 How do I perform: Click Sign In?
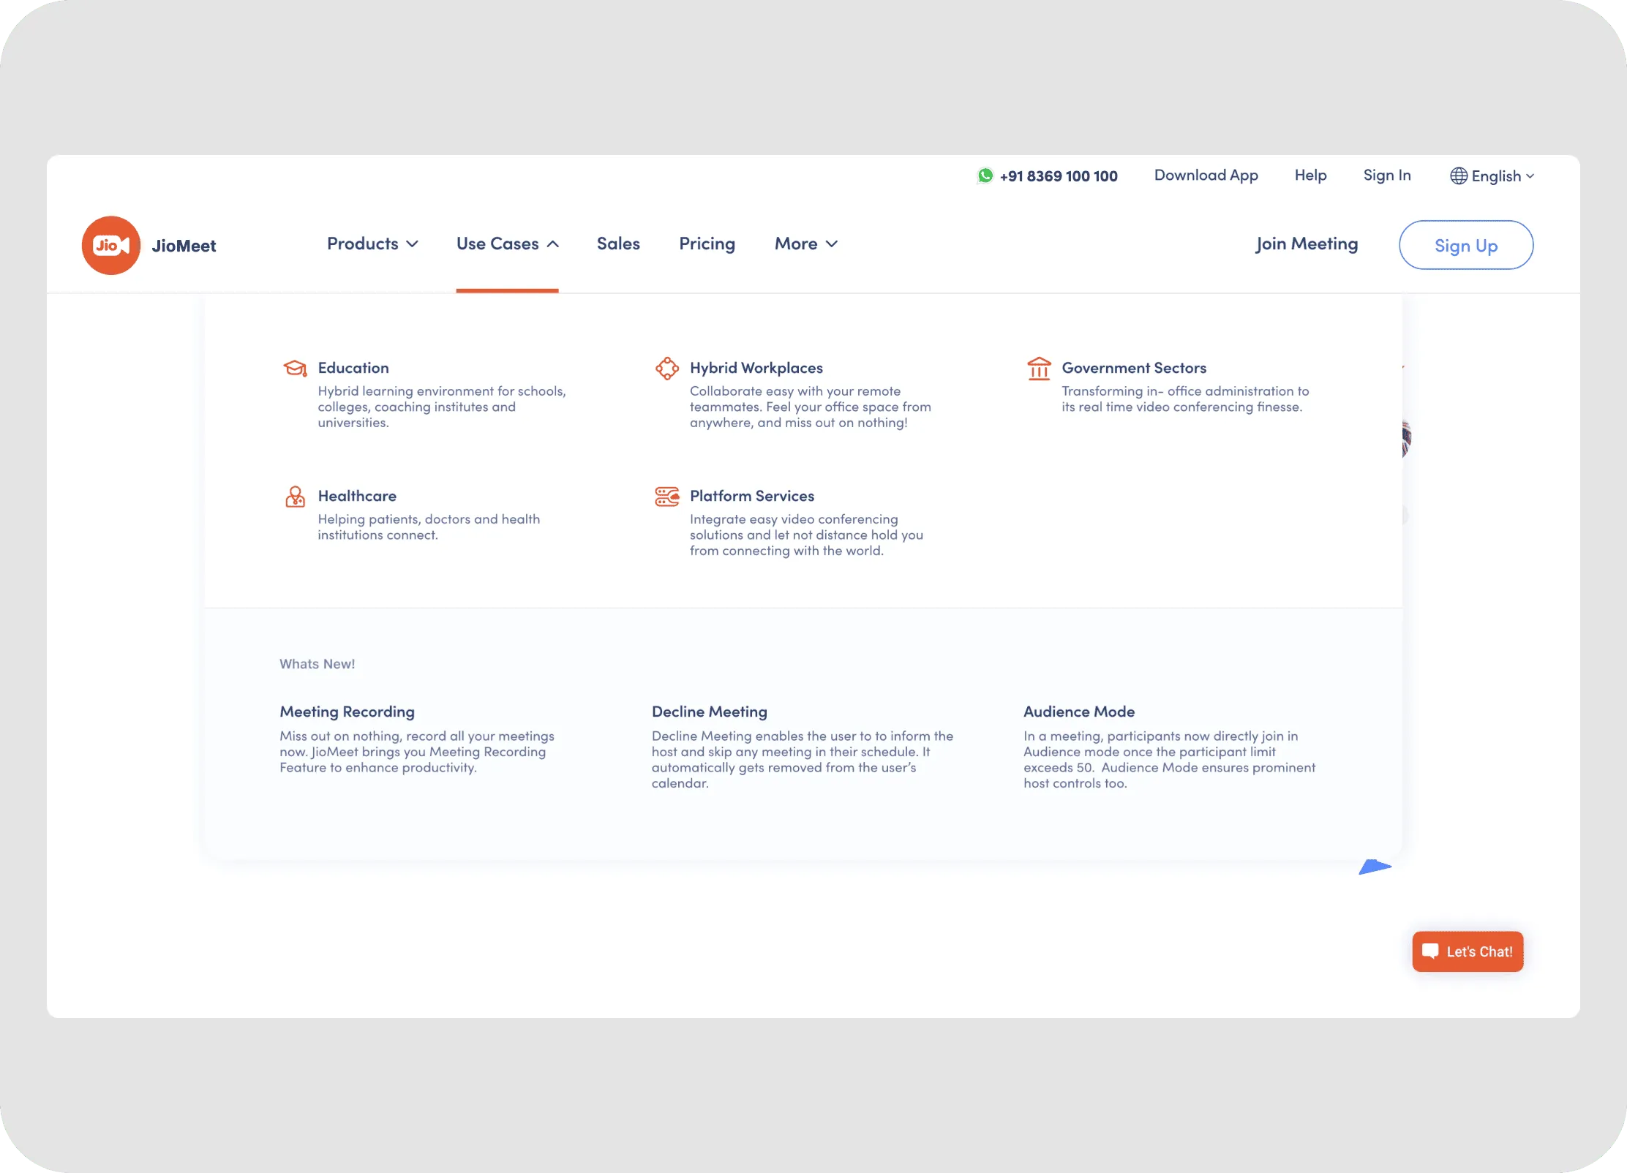pyautogui.click(x=1386, y=176)
